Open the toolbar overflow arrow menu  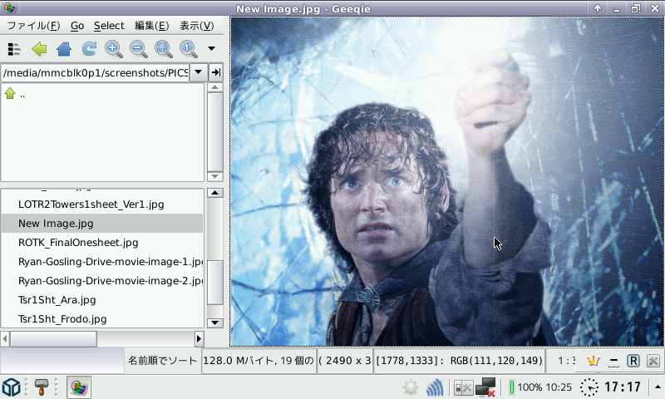pos(211,49)
